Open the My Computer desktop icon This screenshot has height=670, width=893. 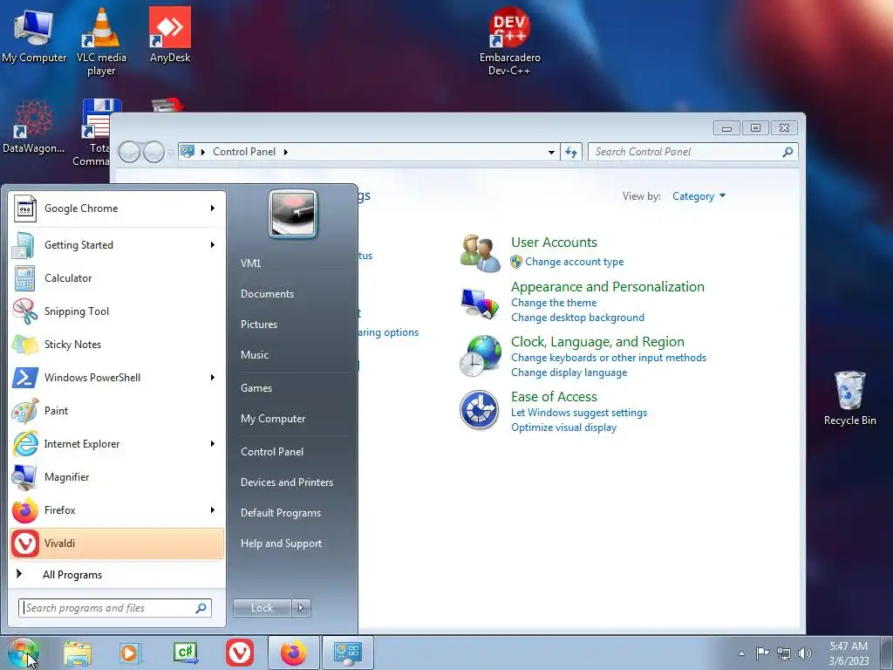tap(34, 35)
